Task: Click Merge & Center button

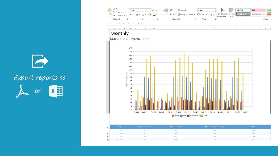Action: click(185, 15)
